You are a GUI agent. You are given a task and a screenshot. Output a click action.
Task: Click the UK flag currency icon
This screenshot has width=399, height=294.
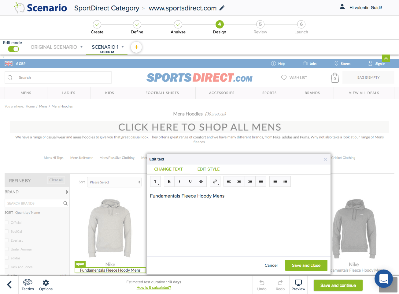9,64
